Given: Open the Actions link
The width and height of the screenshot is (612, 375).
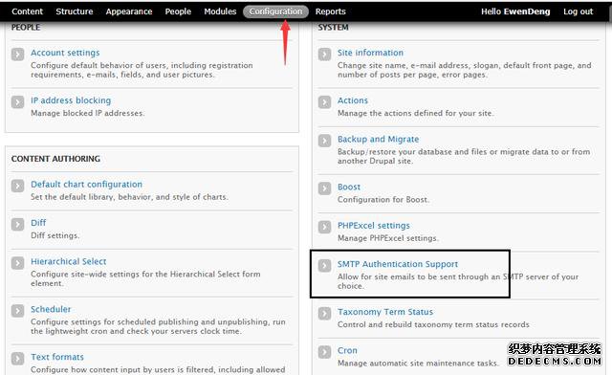Looking at the screenshot, I should click(353, 100).
